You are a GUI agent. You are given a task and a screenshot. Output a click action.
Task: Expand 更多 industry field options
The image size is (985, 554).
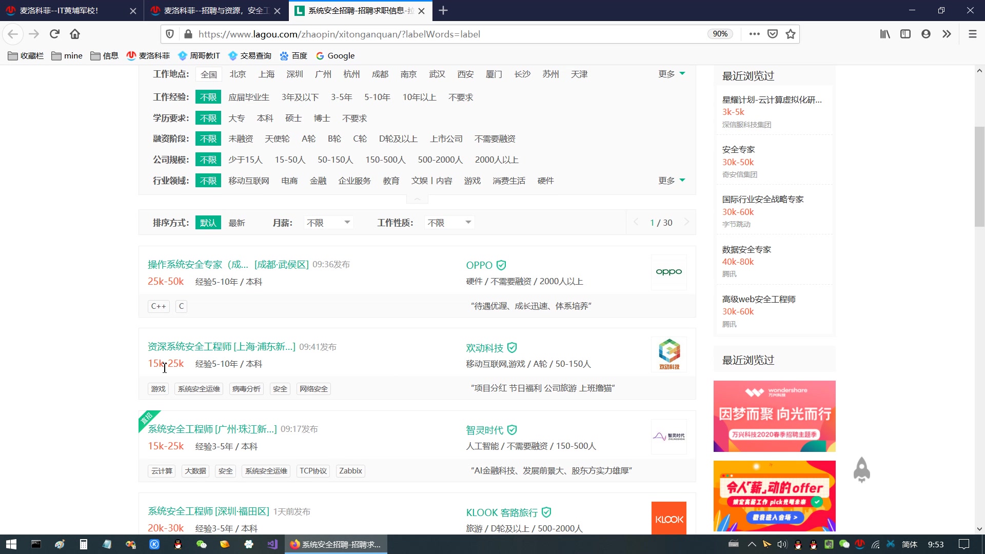tap(671, 180)
